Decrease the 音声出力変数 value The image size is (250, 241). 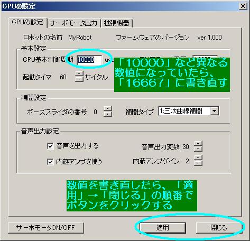tap(198, 149)
